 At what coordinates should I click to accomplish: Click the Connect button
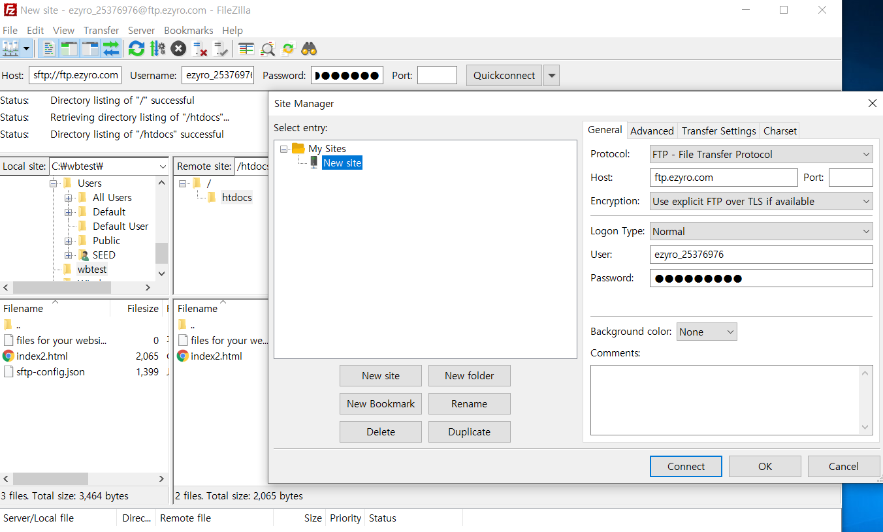pos(686,466)
